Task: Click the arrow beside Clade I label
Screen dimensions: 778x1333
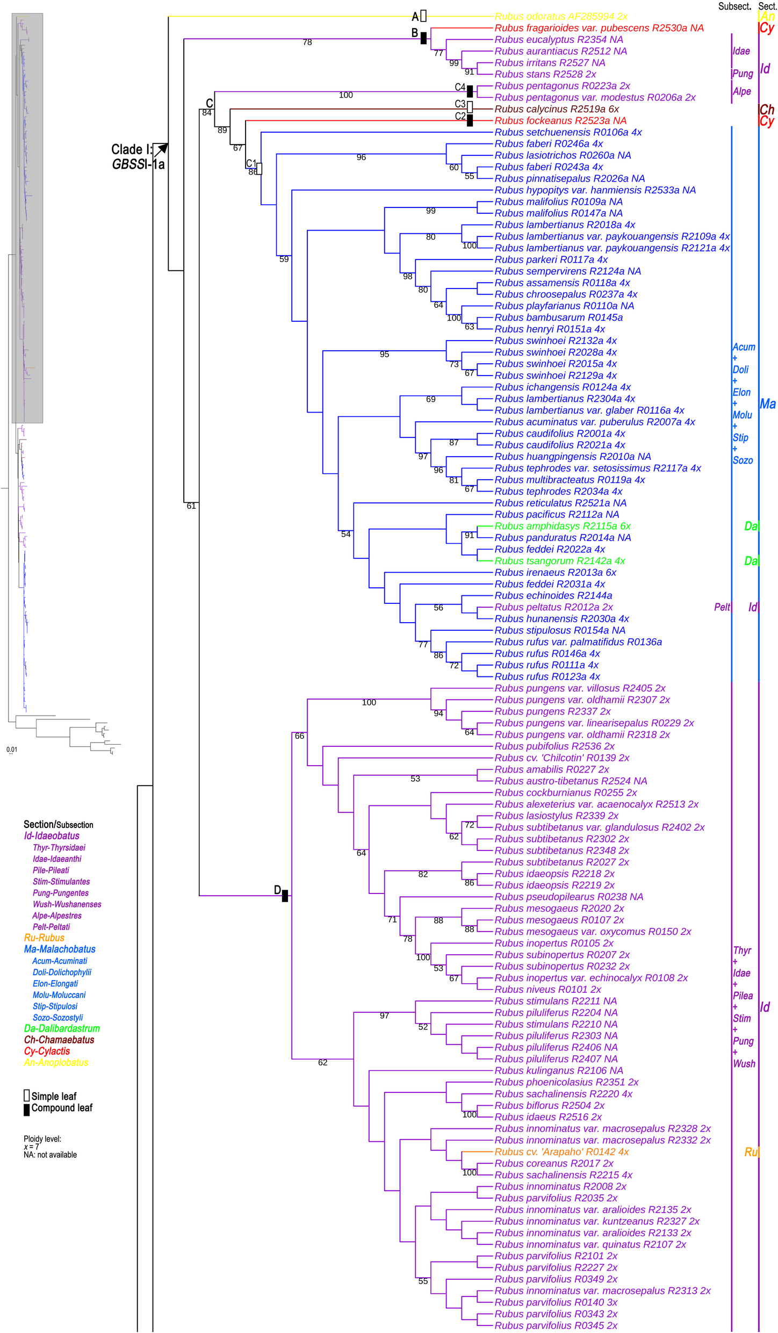Action: point(161,150)
